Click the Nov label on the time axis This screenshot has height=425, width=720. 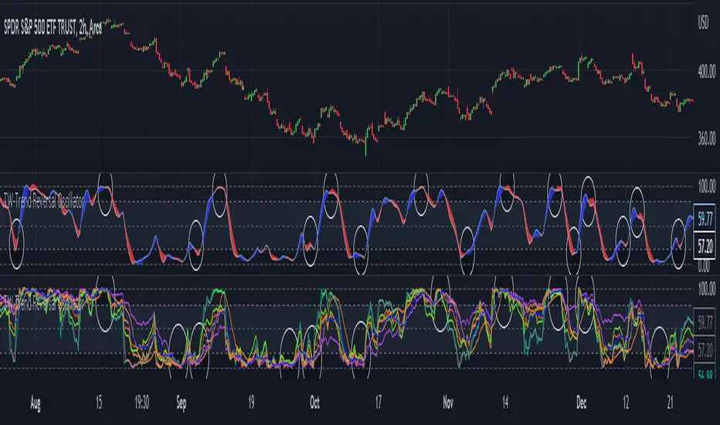[x=448, y=402]
